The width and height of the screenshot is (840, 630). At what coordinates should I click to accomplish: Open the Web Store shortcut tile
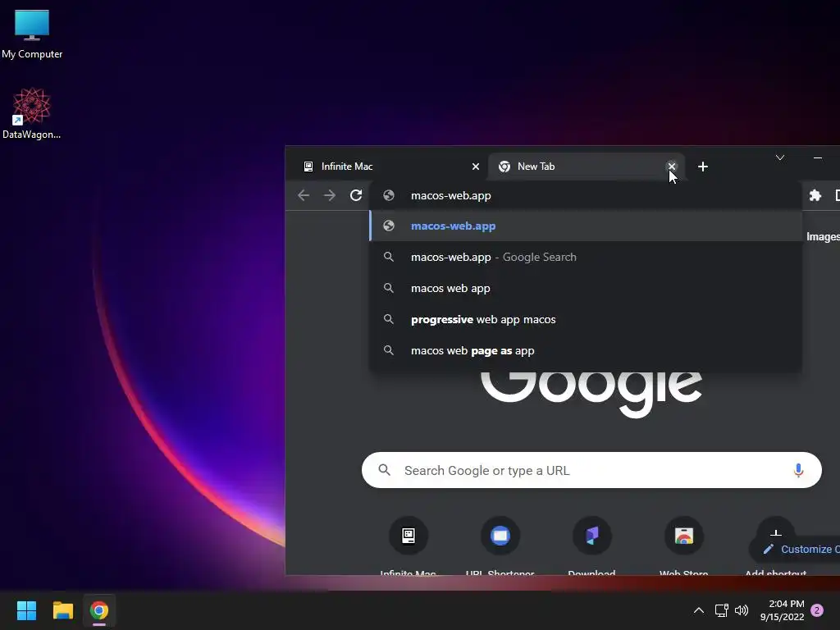tap(684, 546)
